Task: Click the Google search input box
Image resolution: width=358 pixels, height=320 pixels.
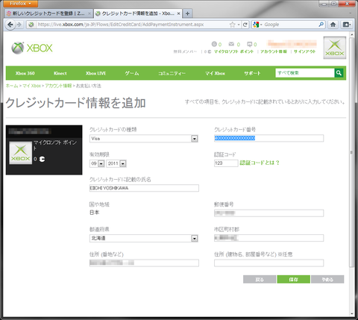Action: (x=290, y=25)
